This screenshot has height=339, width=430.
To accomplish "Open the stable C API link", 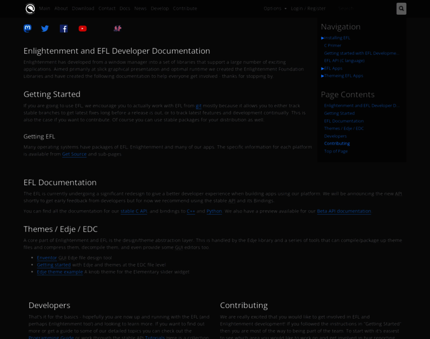I will (134, 211).
